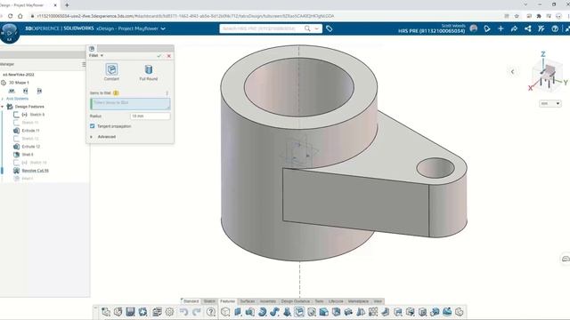Click the plus Add icon in the top bar
The image size is (570, 320).
click(501, 28)
